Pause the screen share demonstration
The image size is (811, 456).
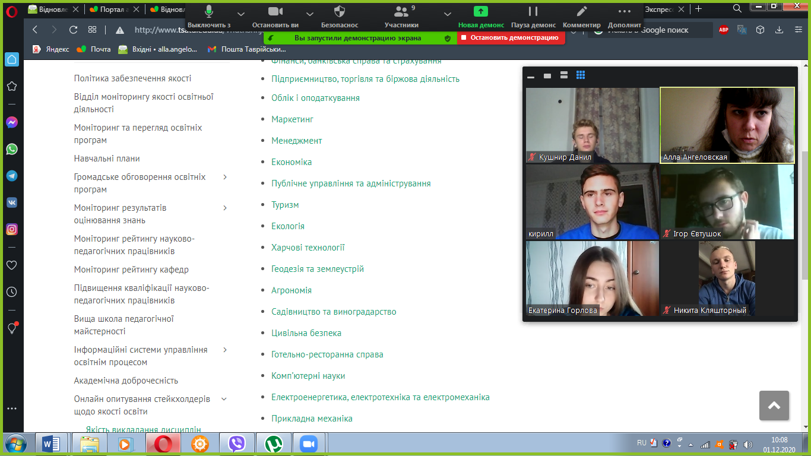533,11
